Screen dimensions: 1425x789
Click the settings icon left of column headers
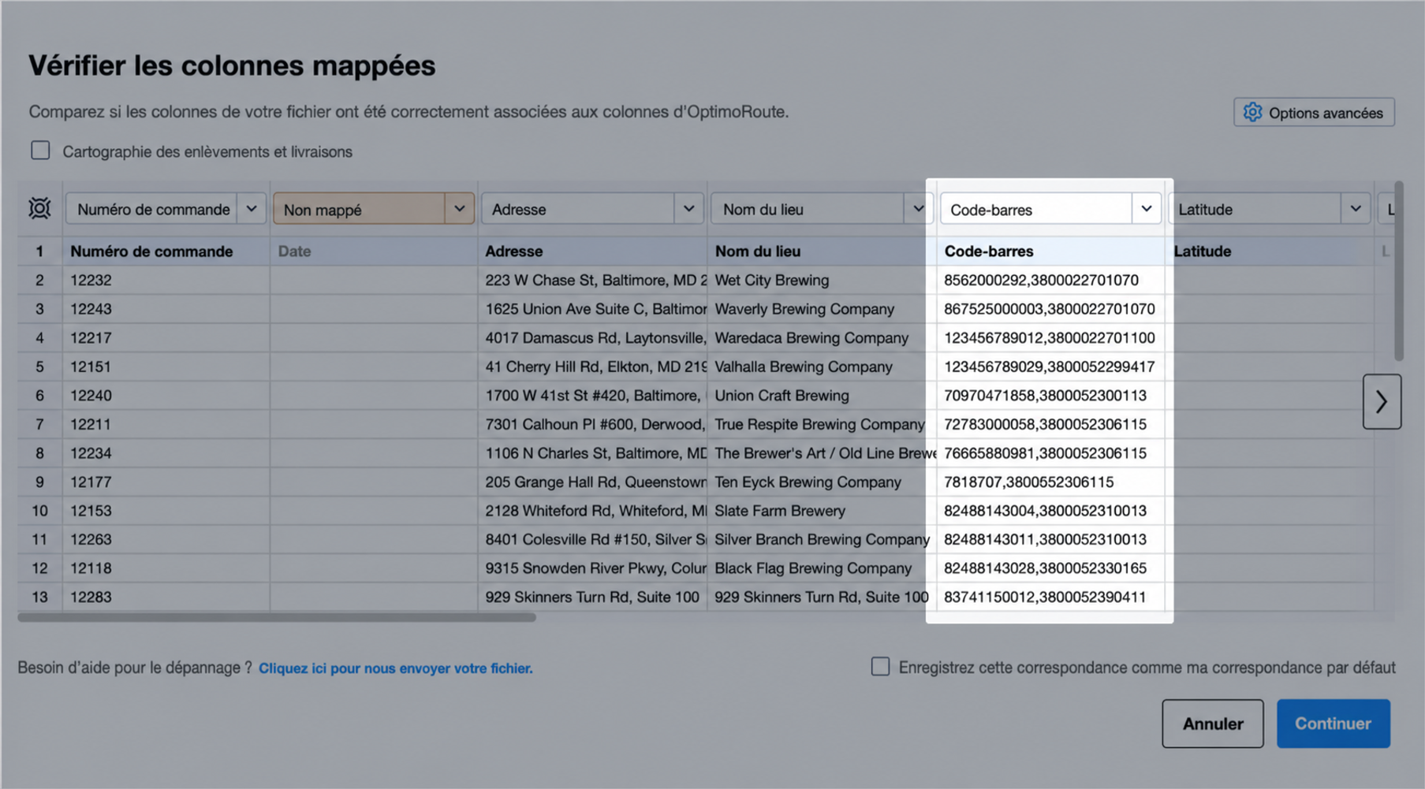pyautogui.click(x=39, y=209)
